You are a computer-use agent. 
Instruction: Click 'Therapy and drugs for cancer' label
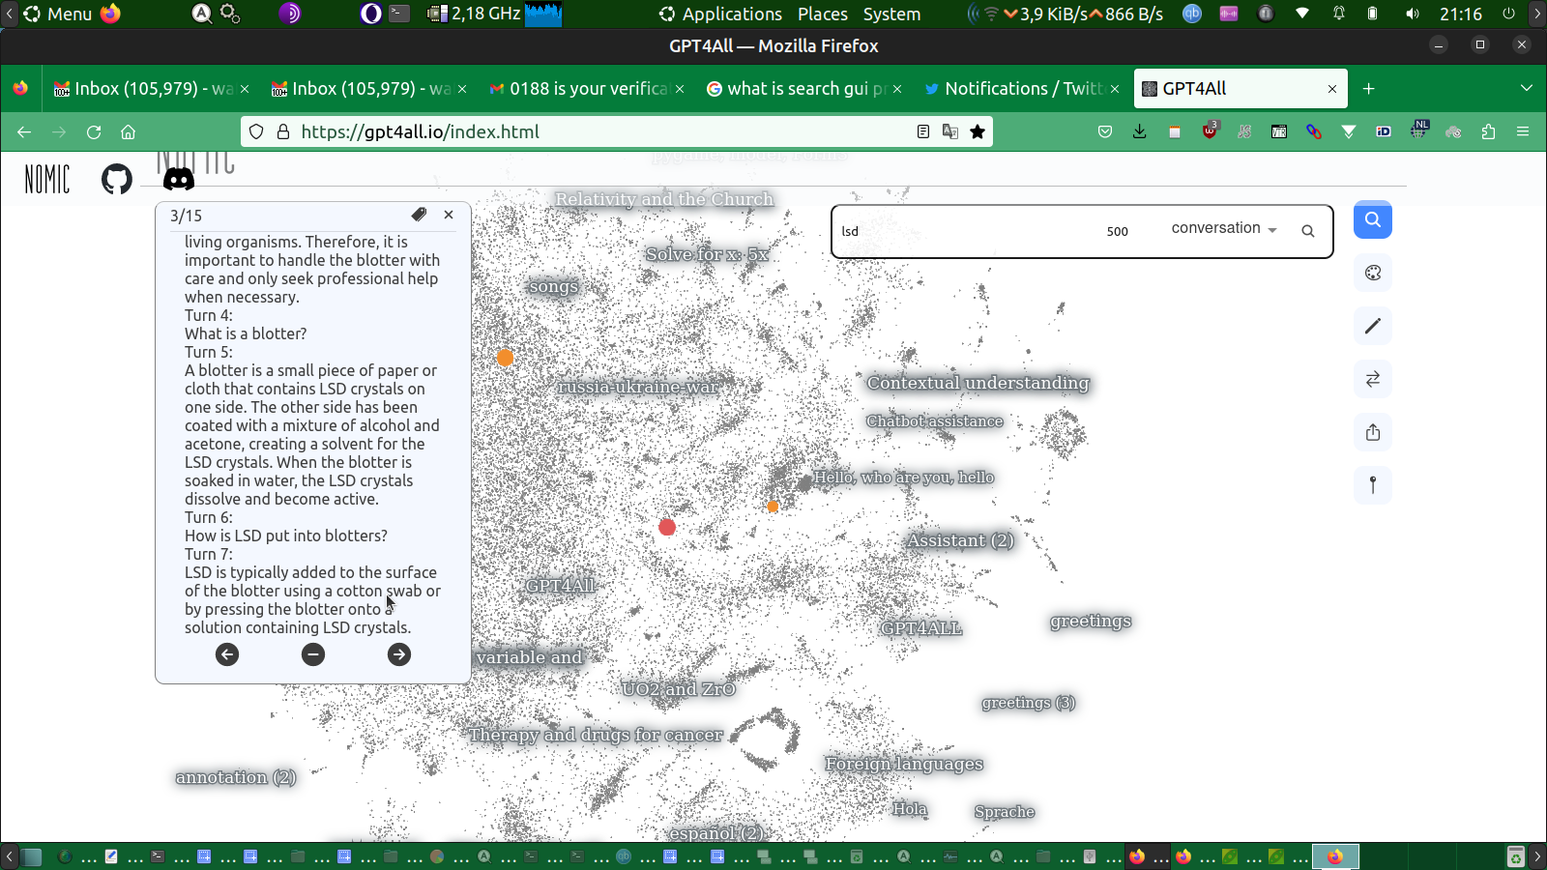(x=596, y=735)
